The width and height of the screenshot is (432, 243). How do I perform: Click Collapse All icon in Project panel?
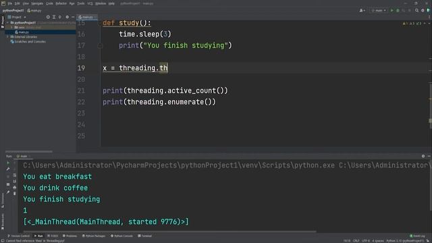pyautogui.click(x=60, y=17)
